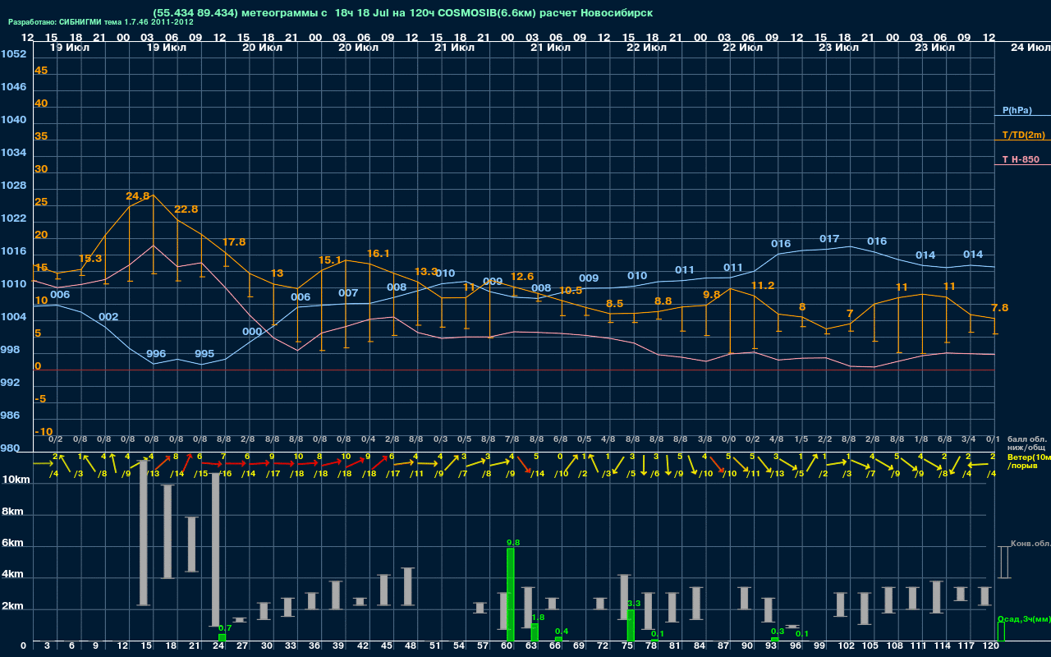Click the orange line sample under T/TD(2m)
The width and height of the screenshot is (1051, 657).
coord(1022,140)
